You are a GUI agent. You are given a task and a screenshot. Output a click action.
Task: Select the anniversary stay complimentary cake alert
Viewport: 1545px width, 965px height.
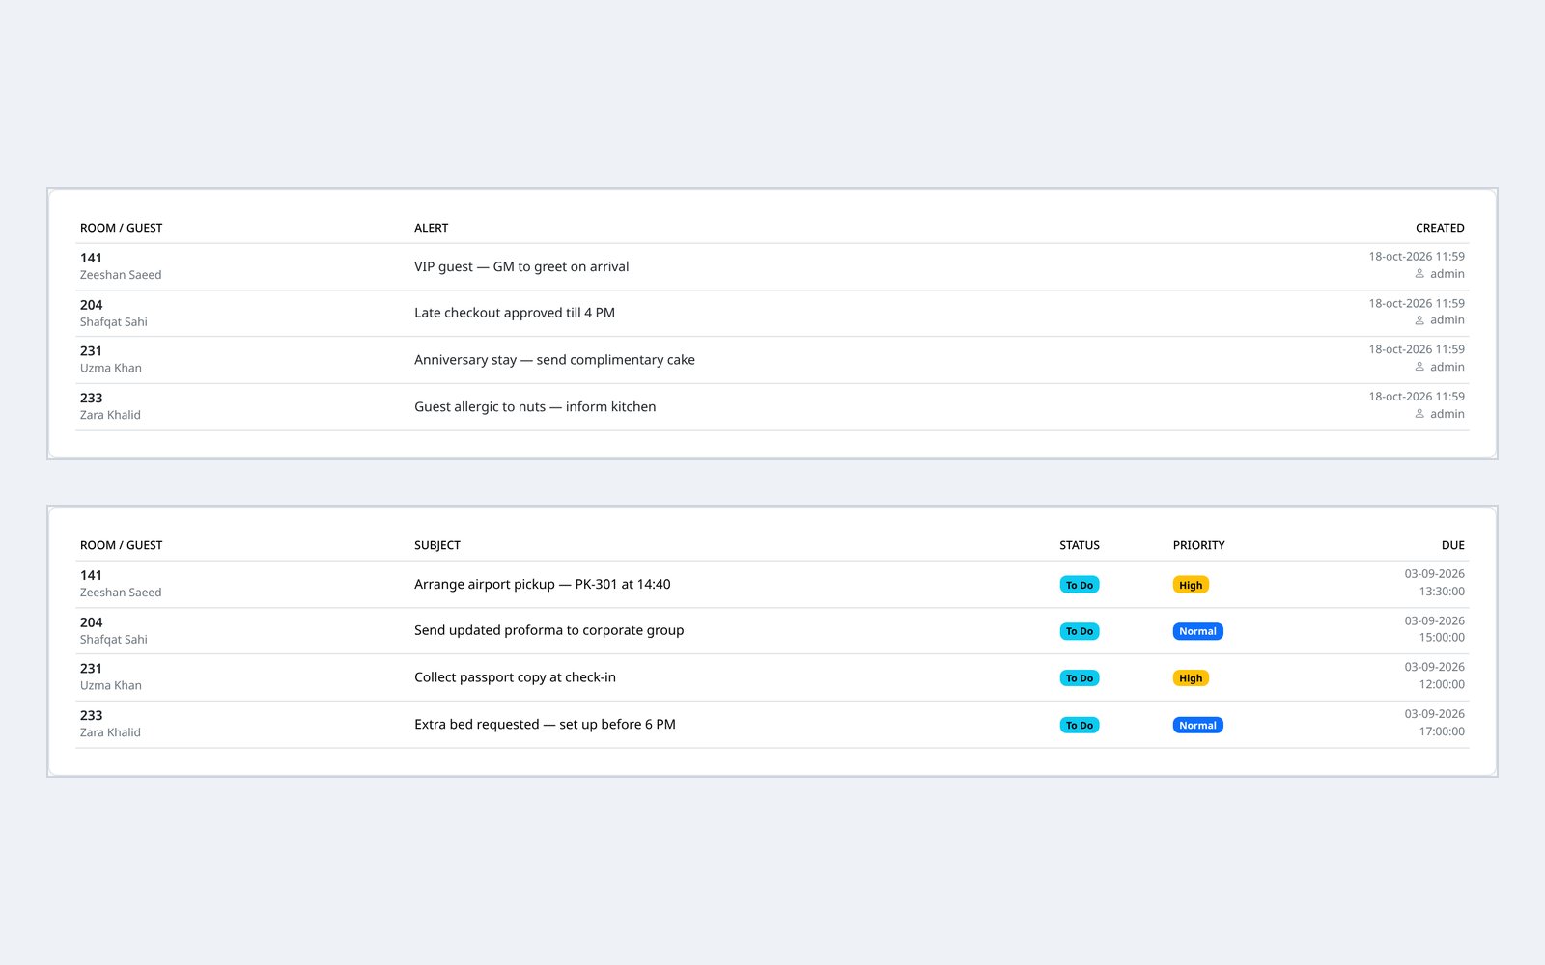554,360
